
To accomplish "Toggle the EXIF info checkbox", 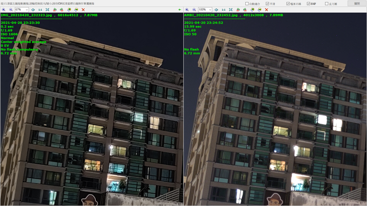I will pos(308,4).
